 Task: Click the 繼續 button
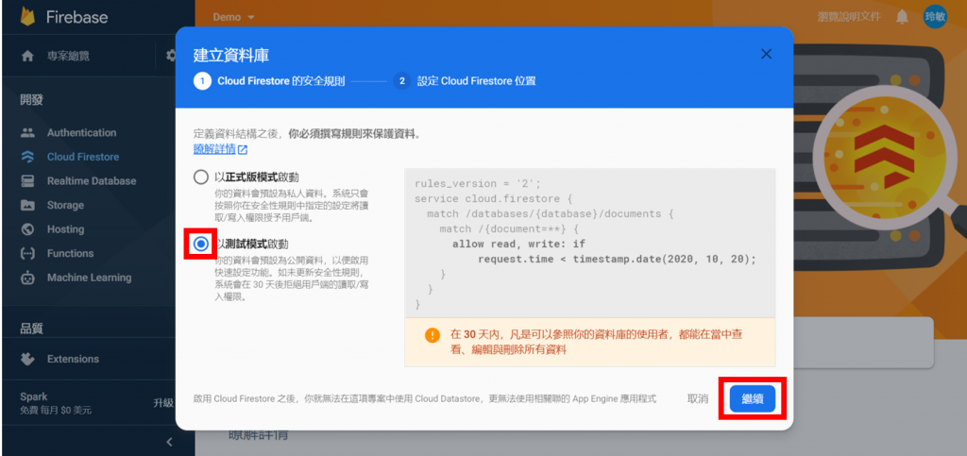753,398
